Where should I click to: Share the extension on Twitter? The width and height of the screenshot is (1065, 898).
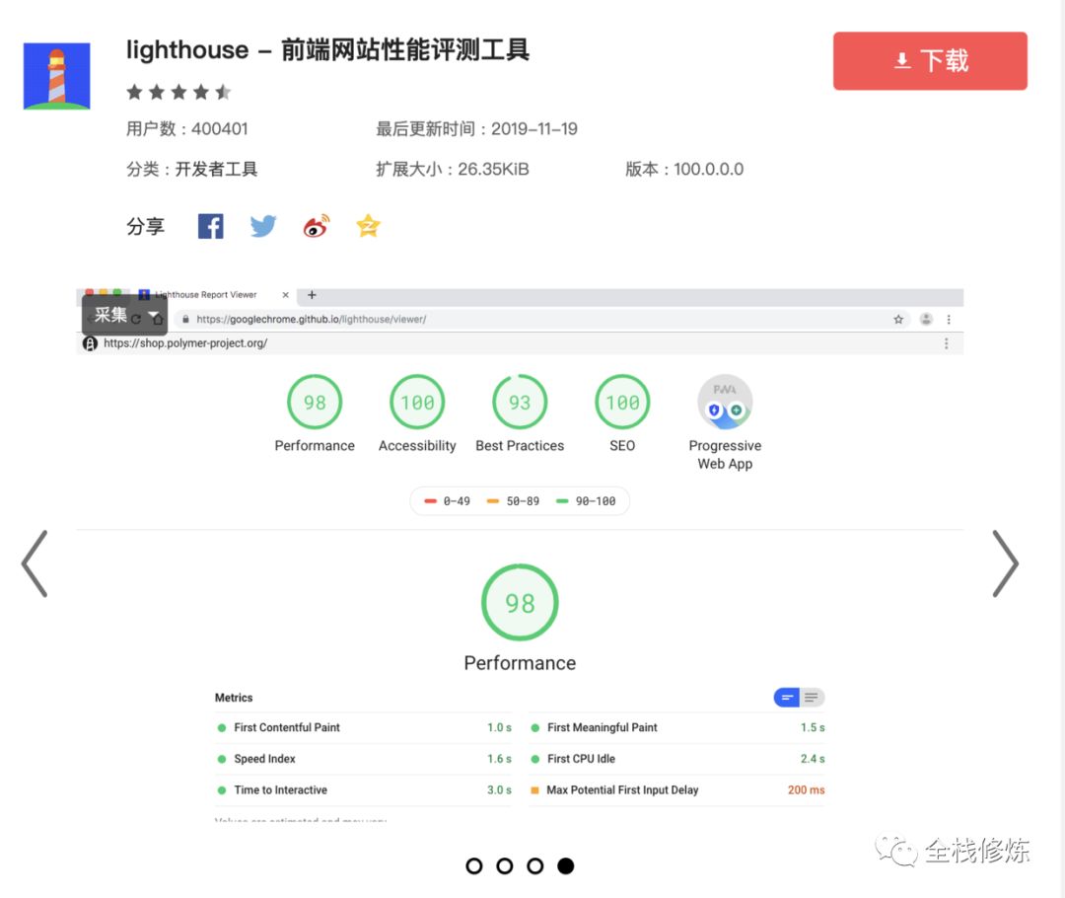click(x=262, y=226)
